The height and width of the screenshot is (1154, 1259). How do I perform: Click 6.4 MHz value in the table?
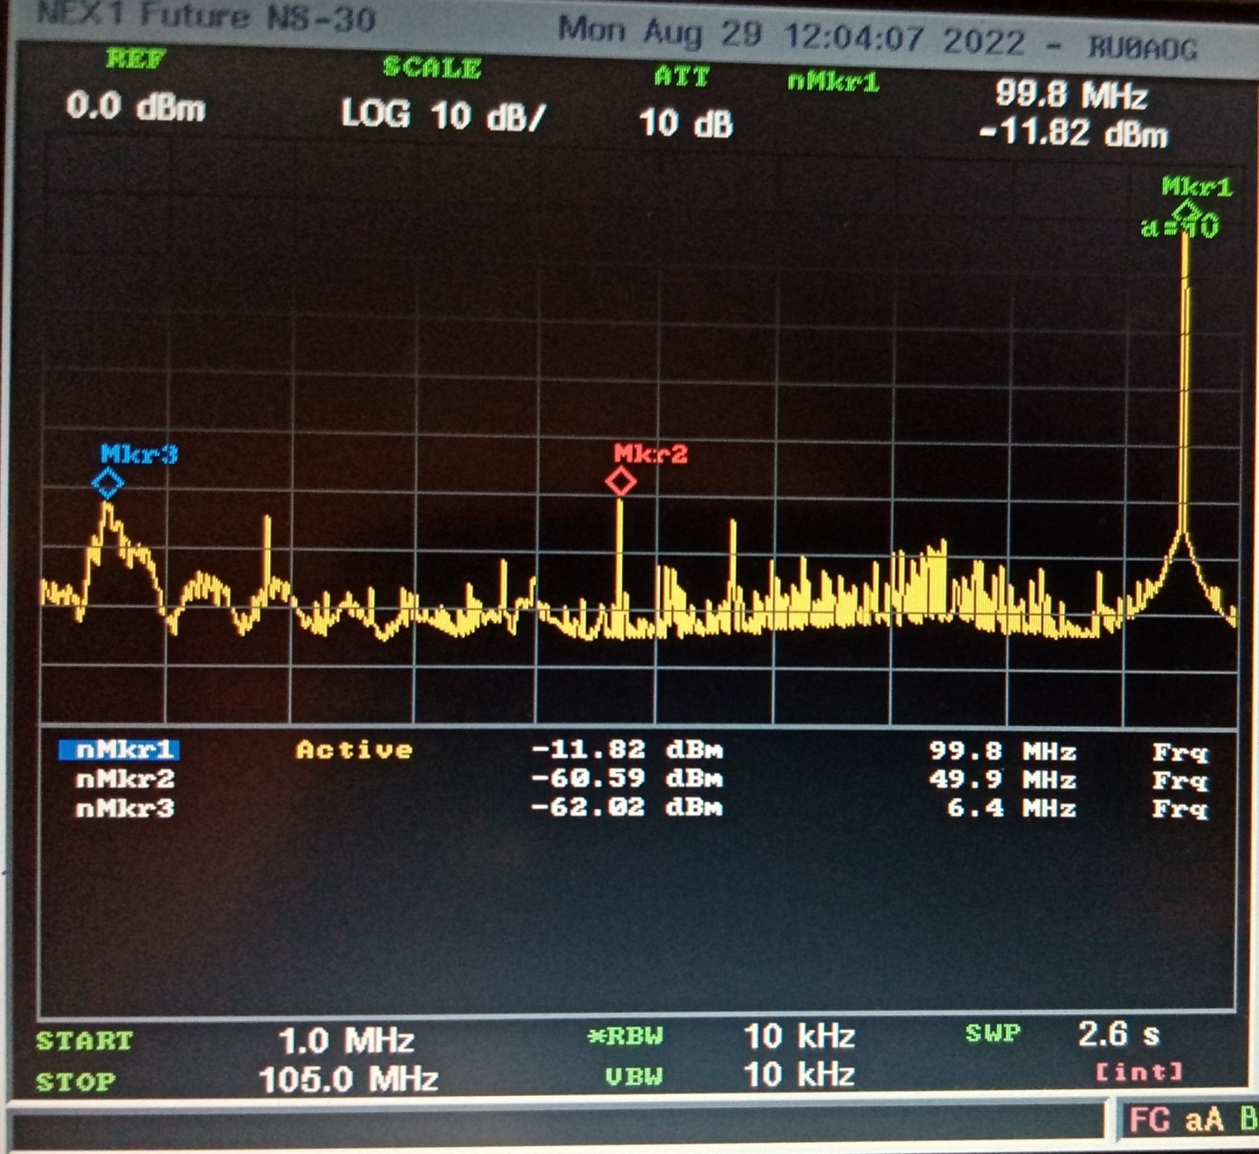click(x=1011, y=808)
